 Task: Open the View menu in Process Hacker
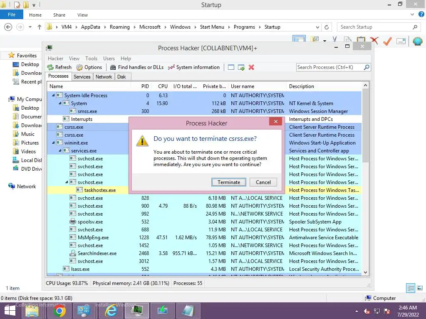point(74,58)
